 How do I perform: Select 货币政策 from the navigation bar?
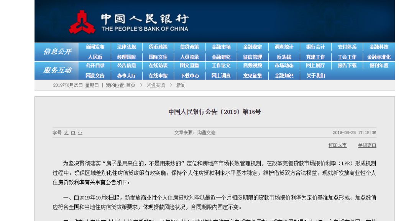(158, 47)
